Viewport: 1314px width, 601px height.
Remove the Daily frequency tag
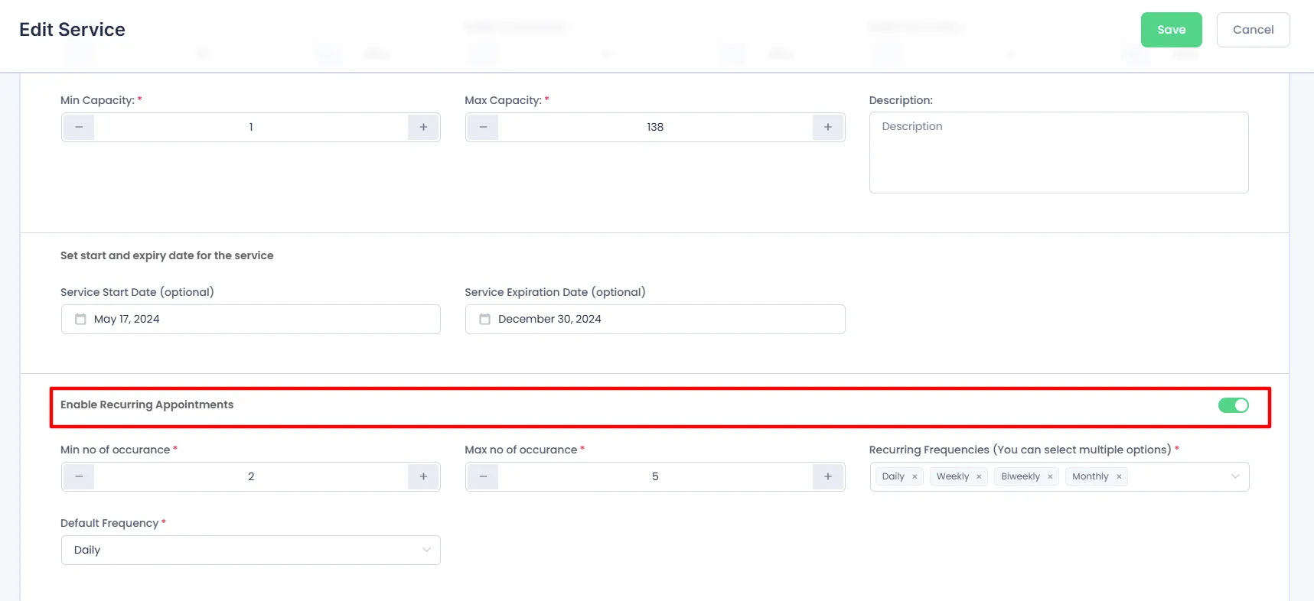click(915, 476)
